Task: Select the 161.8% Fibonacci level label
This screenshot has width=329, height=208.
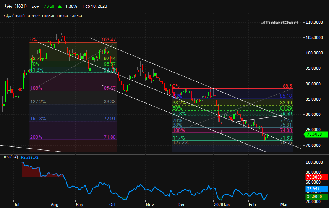Action: (38, 119)
